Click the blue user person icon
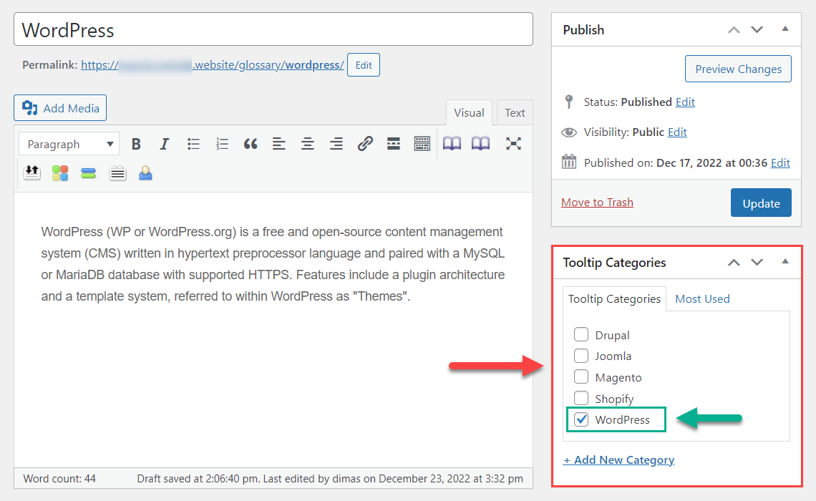The height and width of the screenshot is (501, 816). 146,172
